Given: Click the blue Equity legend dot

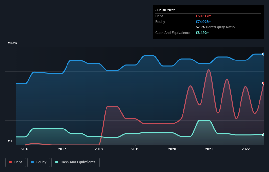Looking at the screenshot, I should pyautogui.click(x=32, y=162).
